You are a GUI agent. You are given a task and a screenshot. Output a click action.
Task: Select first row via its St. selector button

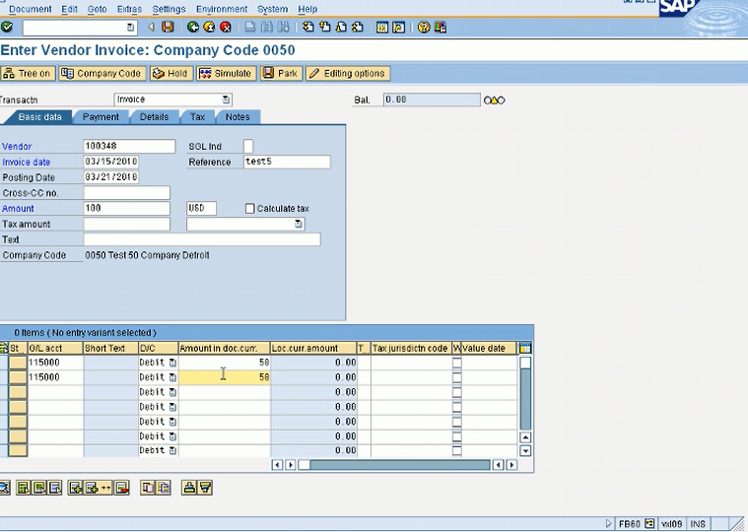(x=18, y=363)
